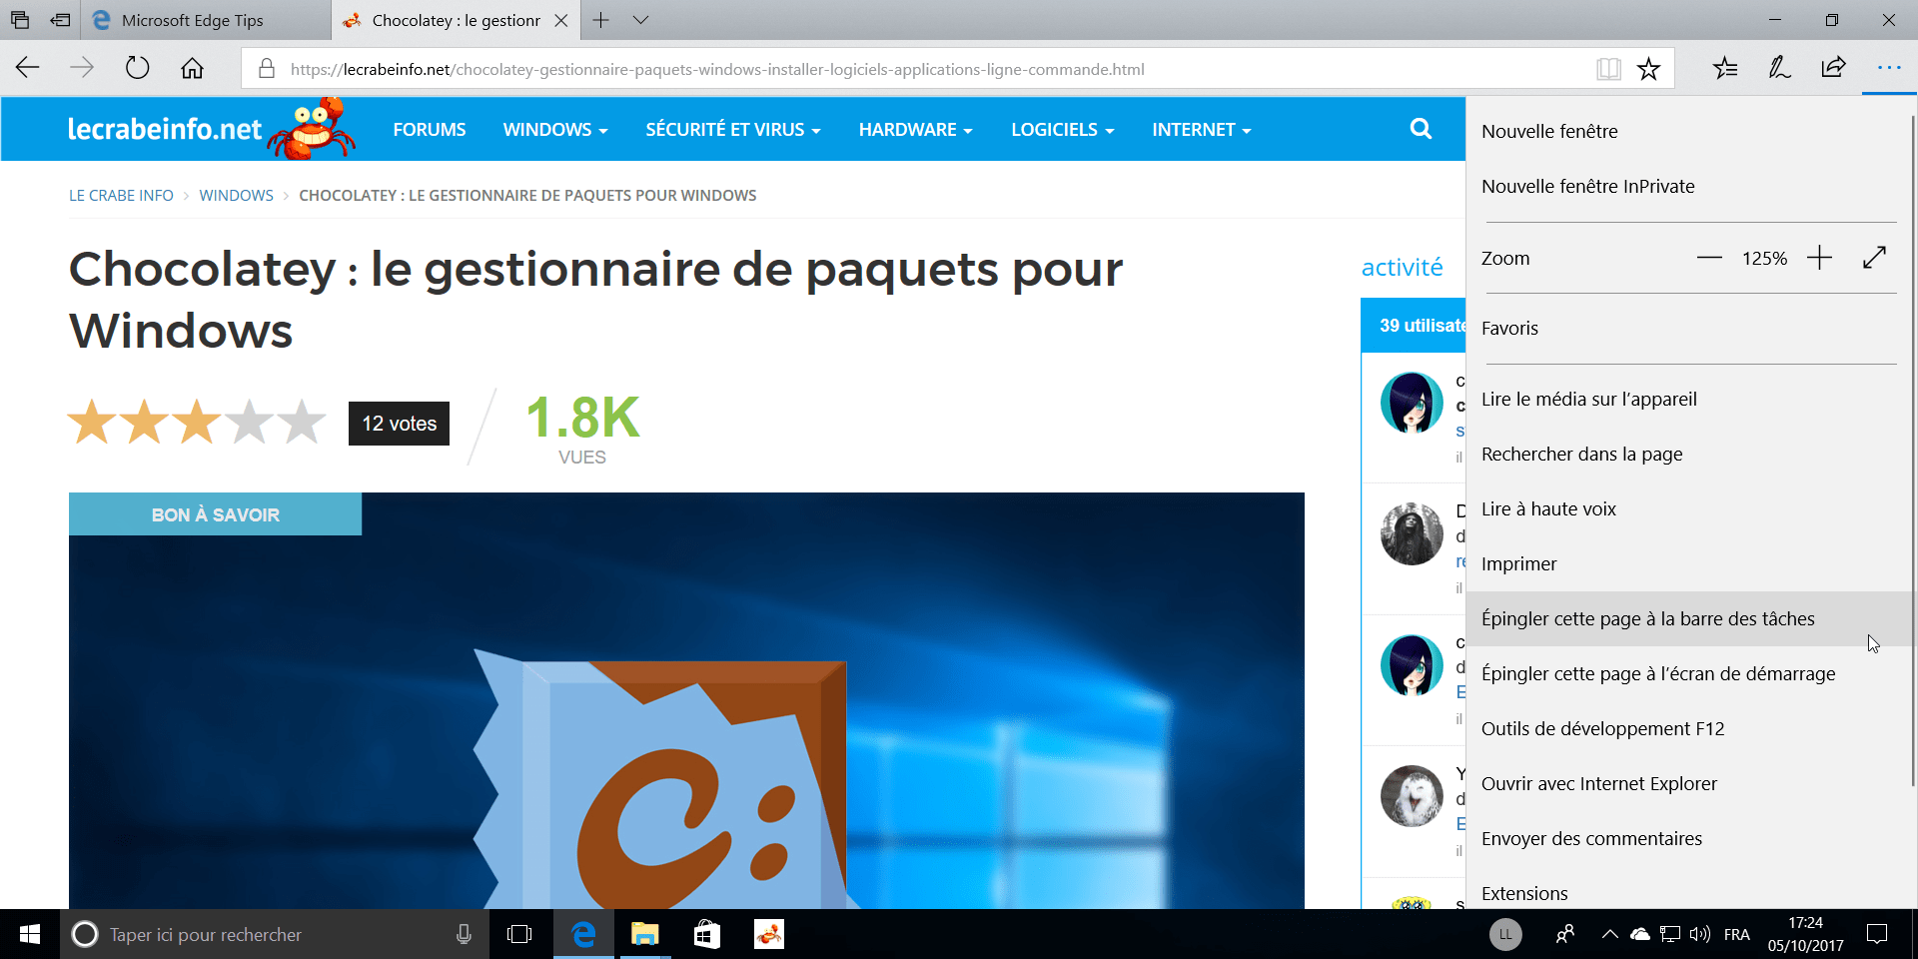The image size is (1918, 959).
Task: Show tab previews chevron
Action: pos(641,20)
